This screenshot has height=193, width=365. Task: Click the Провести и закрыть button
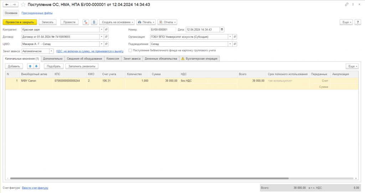coord(20,22)
